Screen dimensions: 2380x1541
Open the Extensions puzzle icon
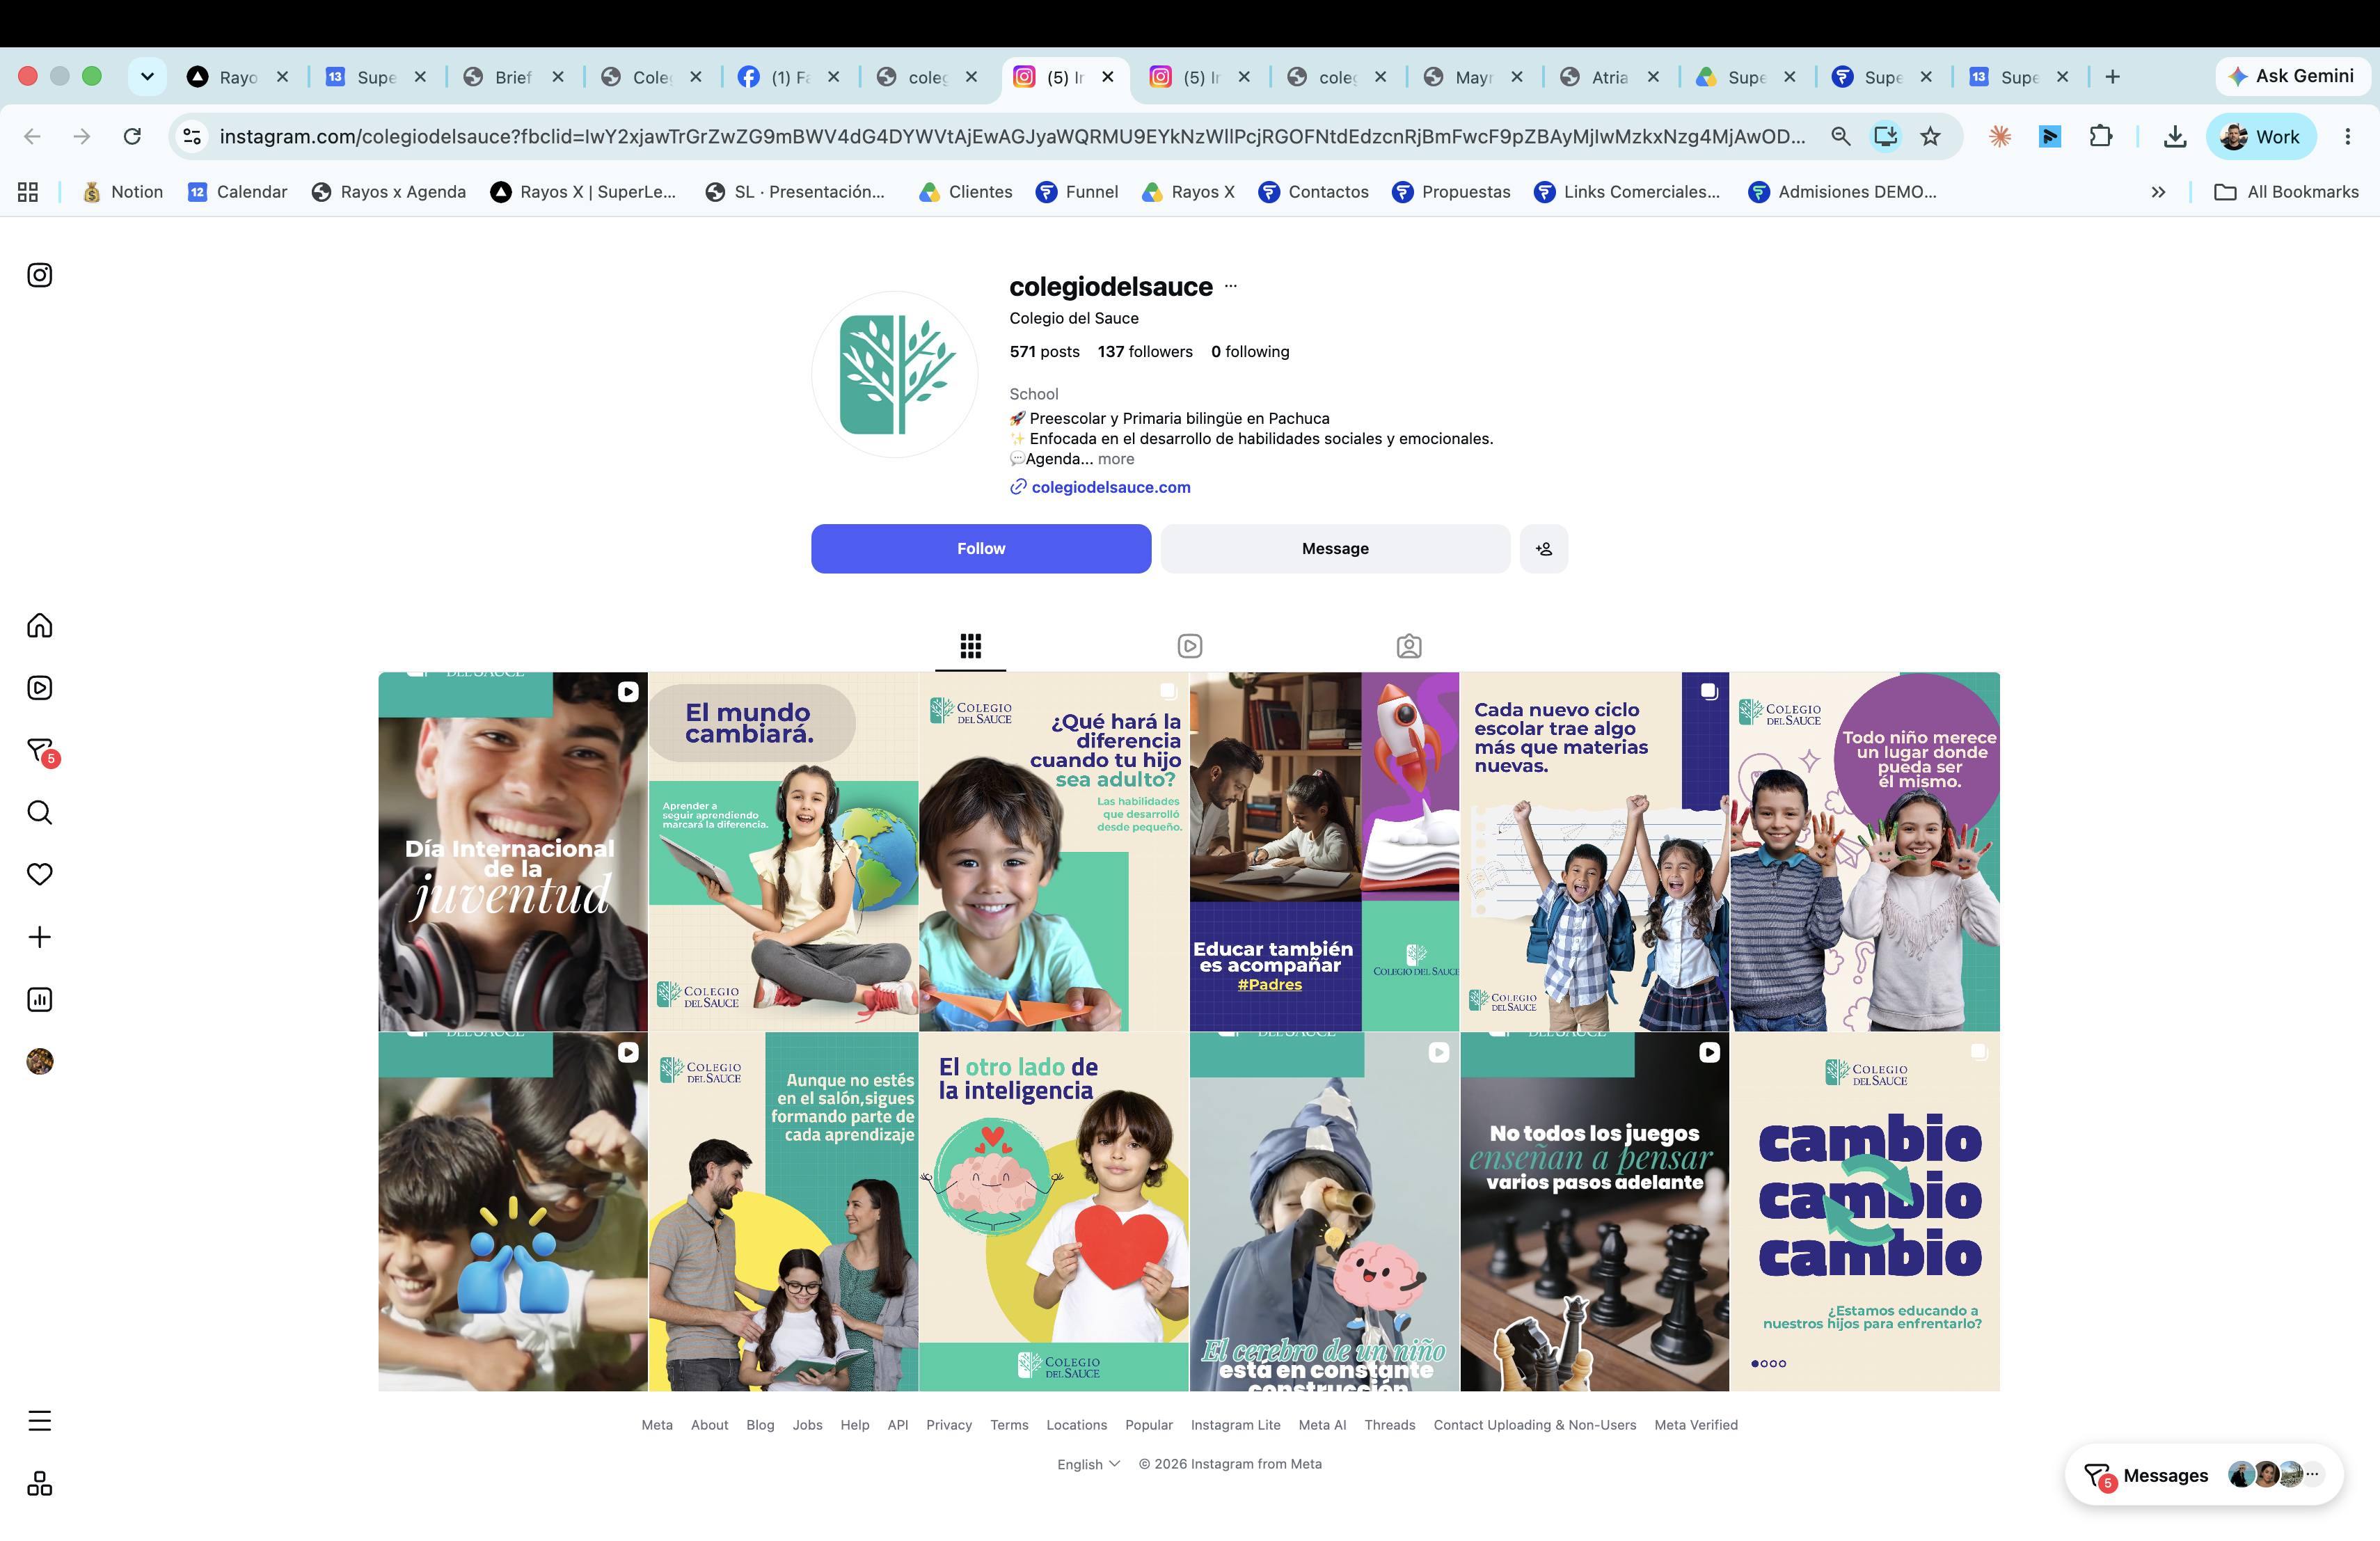(x=2102, y=136)
